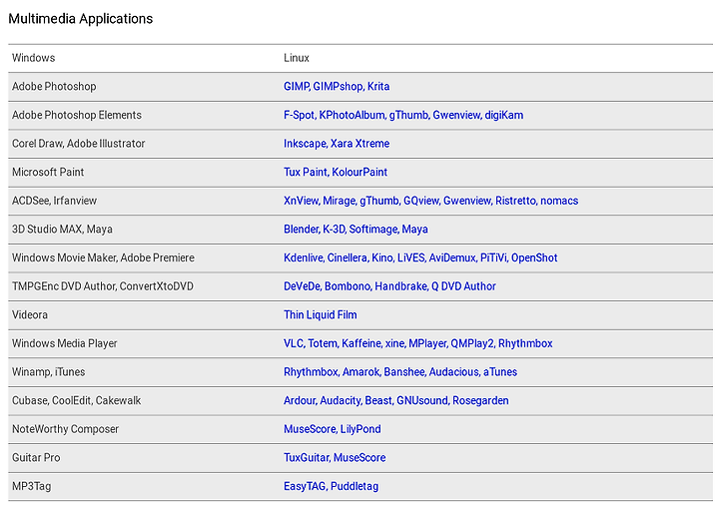Open the F-Spot link
The image size is (719, 508).
pyautogui.click(x=299, y=115)
